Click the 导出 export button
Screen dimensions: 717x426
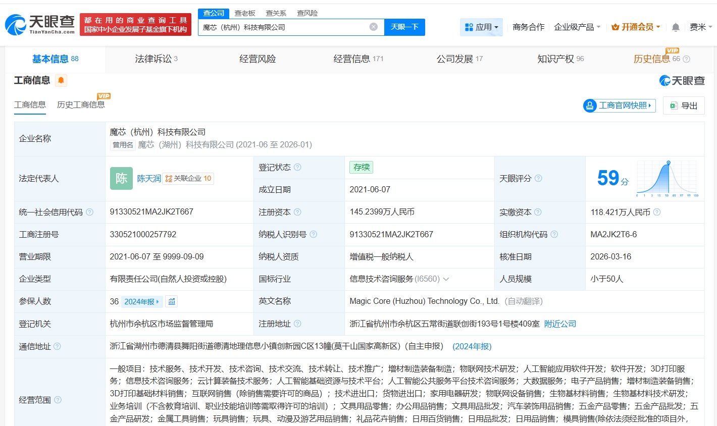684,105
